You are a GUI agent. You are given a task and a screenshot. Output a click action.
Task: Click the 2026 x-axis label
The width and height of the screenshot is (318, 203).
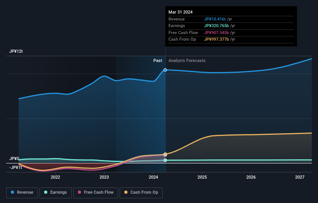tap(251, 177)
